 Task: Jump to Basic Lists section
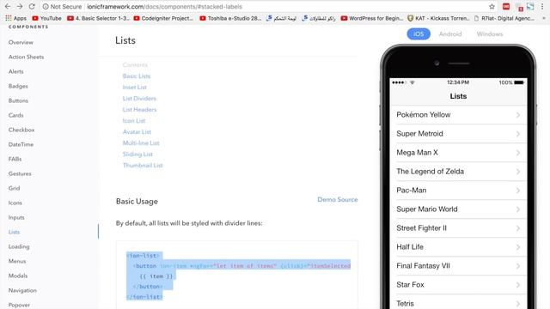[x=137, y=76]
